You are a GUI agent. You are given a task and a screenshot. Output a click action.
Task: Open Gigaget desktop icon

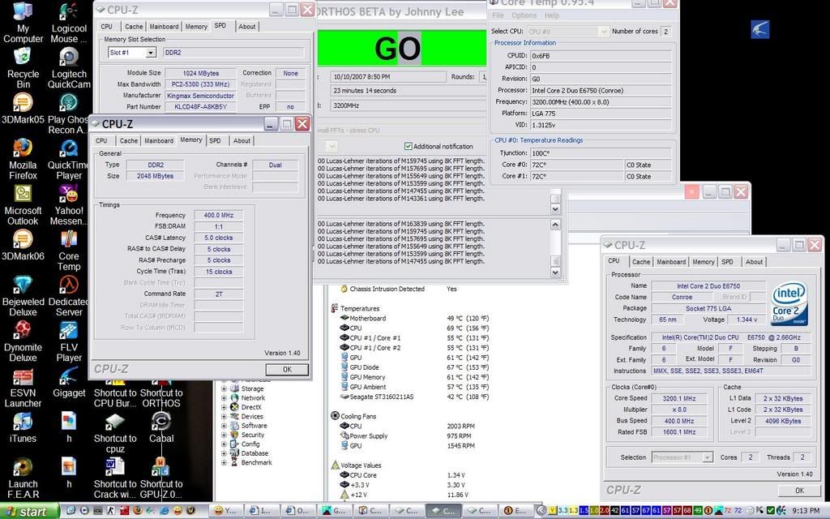[69, 383]
